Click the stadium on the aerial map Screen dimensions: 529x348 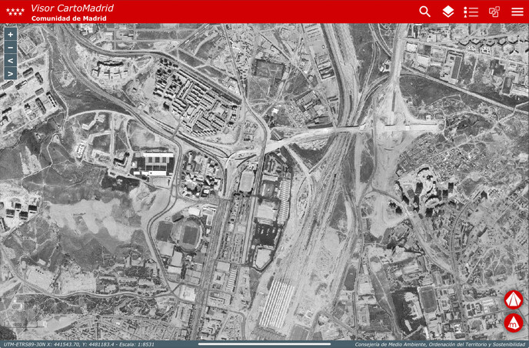click(x=189, y=234)
